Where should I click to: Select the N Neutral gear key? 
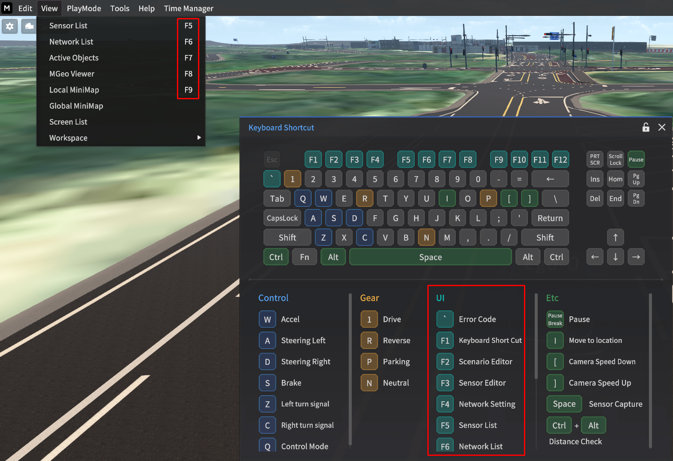tap(369, 383)
